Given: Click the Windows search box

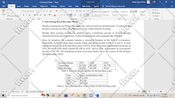Looking at the screenshot, I should click(x=28, y=95).
